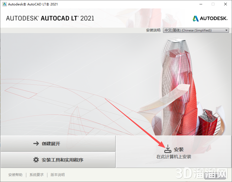Click the AUTODESK AUTOCAD LT 2021 wordmark
Screen dimensions: 232x182
[50, 18]
